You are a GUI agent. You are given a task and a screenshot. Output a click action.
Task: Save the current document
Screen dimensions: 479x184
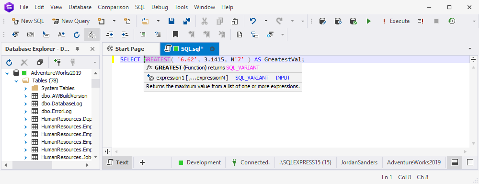tap(171, 21)
